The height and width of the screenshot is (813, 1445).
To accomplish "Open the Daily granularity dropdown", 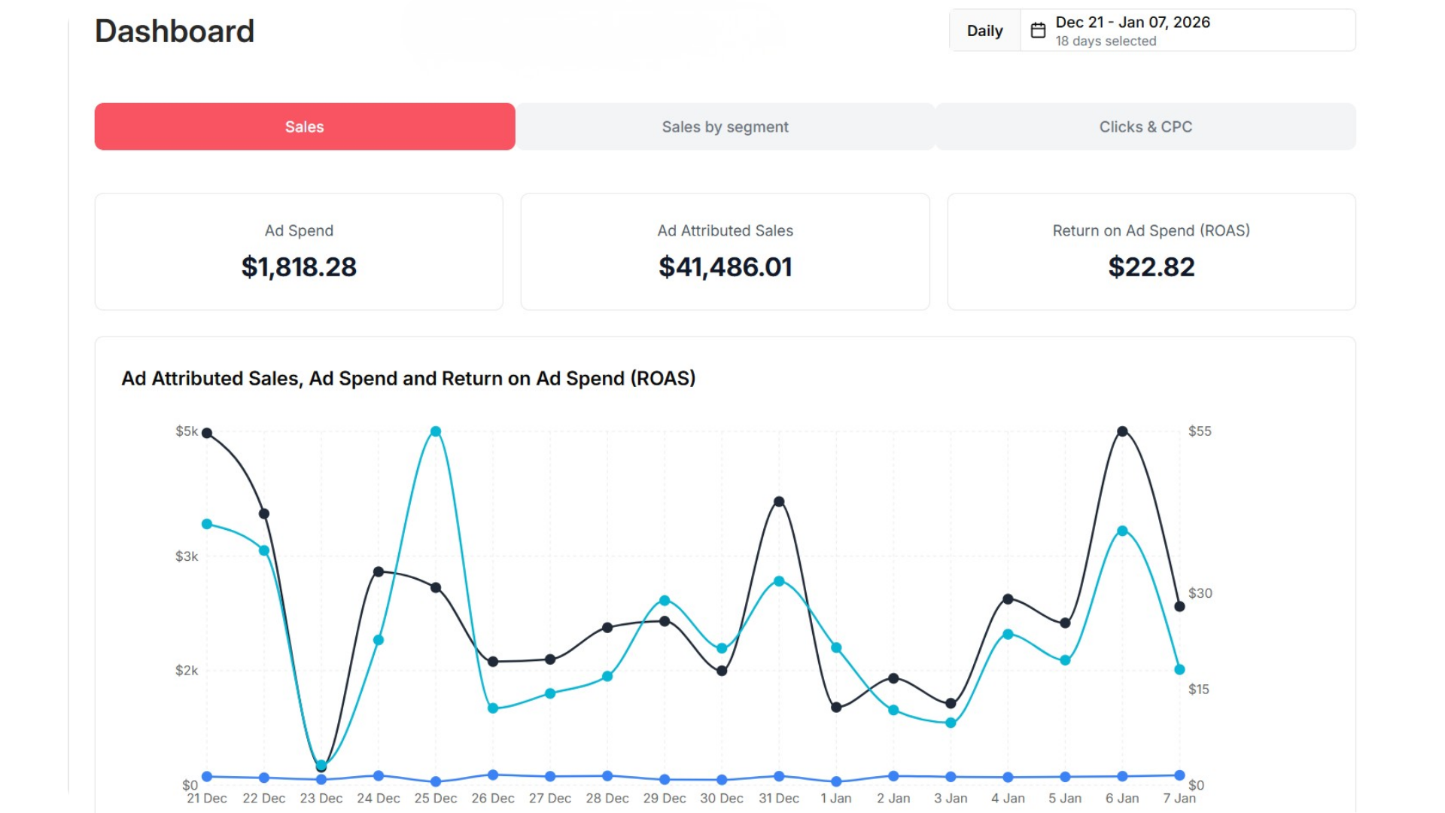I will [x=984, y=31].
